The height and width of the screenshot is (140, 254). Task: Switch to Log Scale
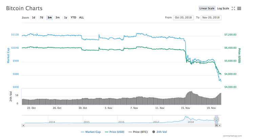coord(223,8)
